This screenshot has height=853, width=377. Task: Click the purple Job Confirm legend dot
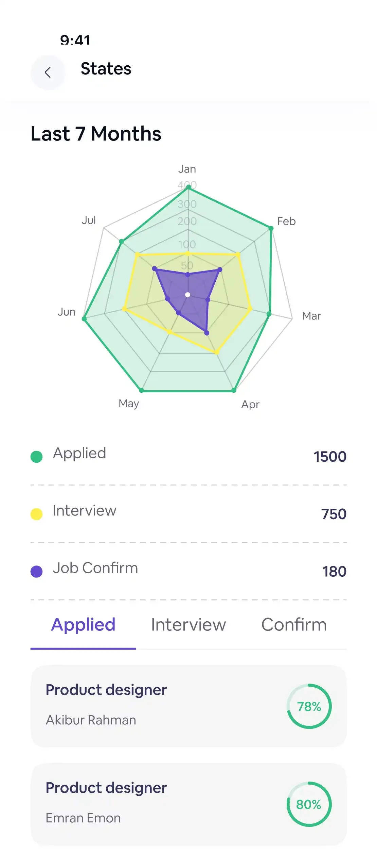[x=36, y=572]
